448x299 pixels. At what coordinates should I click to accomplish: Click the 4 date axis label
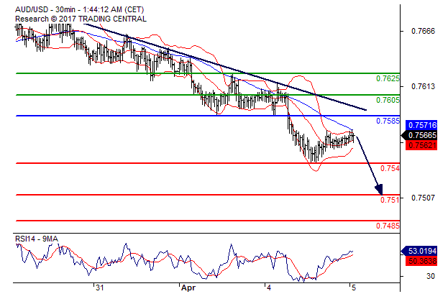(x=269, y=287)
